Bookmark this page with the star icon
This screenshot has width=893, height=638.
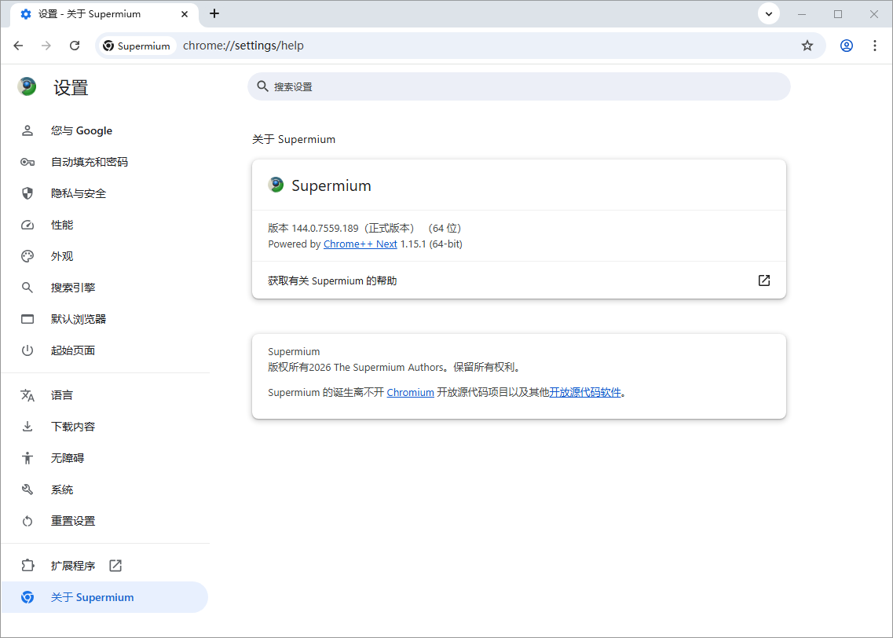click(807, 46)
